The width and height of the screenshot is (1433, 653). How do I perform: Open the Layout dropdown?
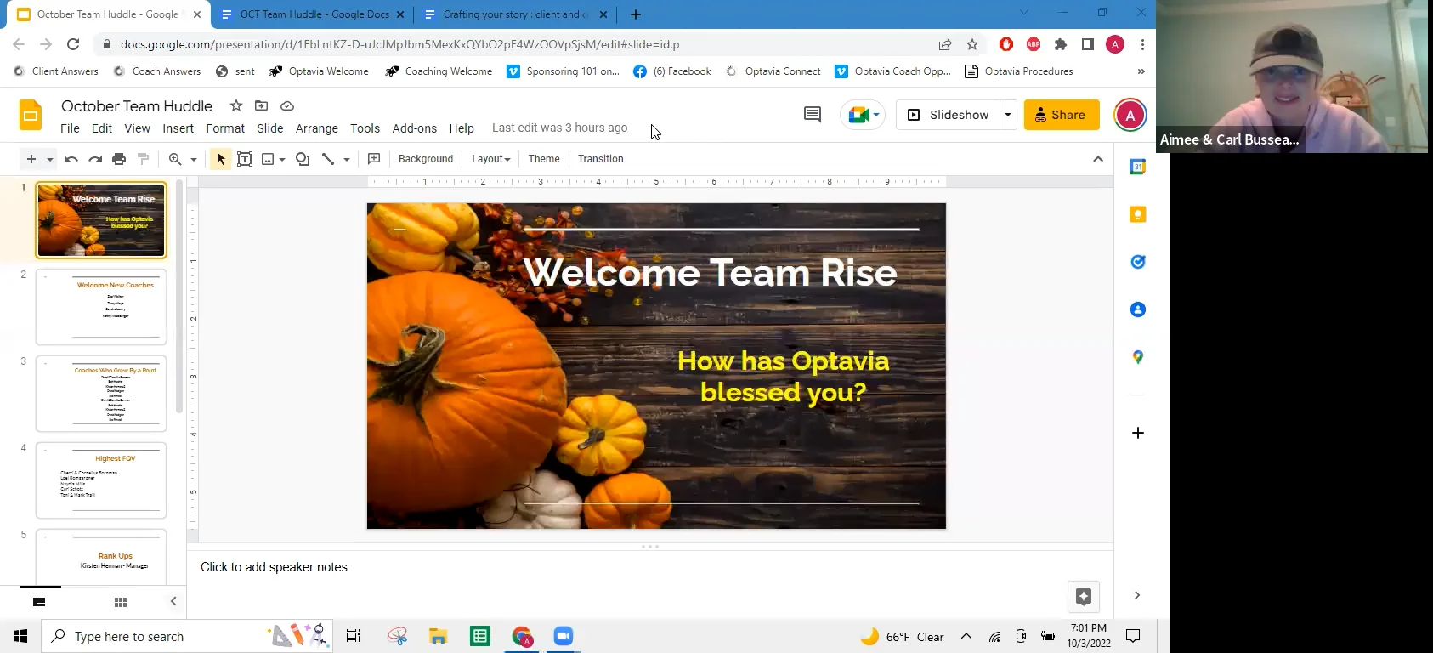click(490, 159)
